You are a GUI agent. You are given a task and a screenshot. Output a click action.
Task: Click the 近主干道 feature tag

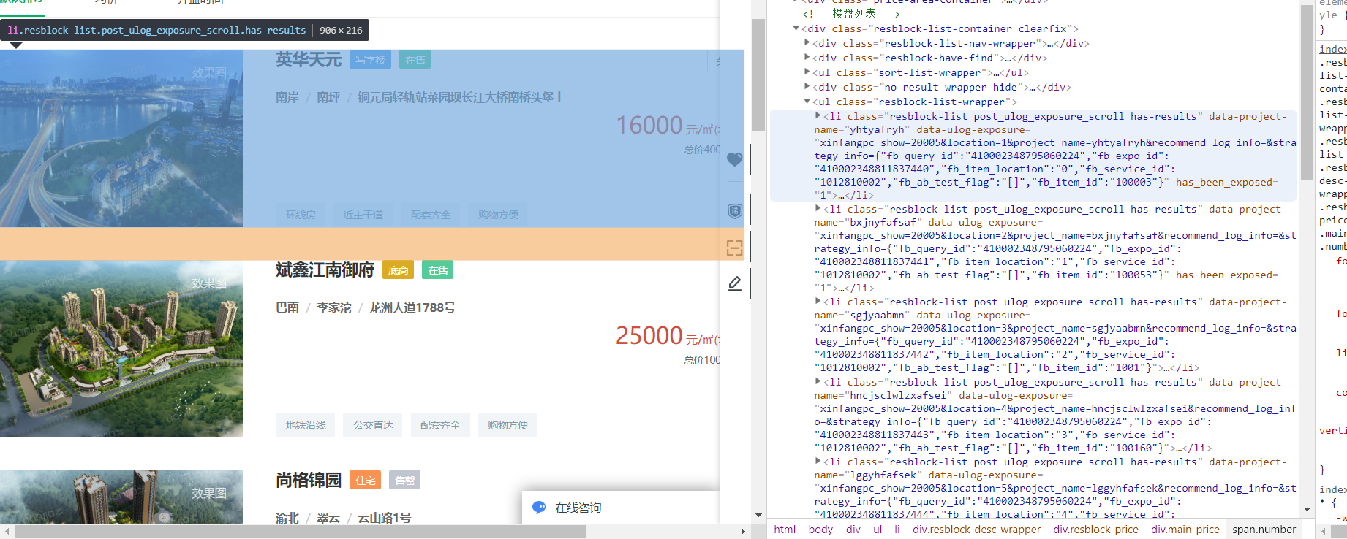tap(363, 215)
